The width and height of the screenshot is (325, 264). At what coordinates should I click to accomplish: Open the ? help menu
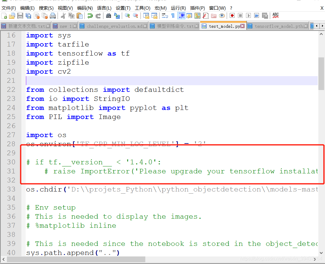231,8
